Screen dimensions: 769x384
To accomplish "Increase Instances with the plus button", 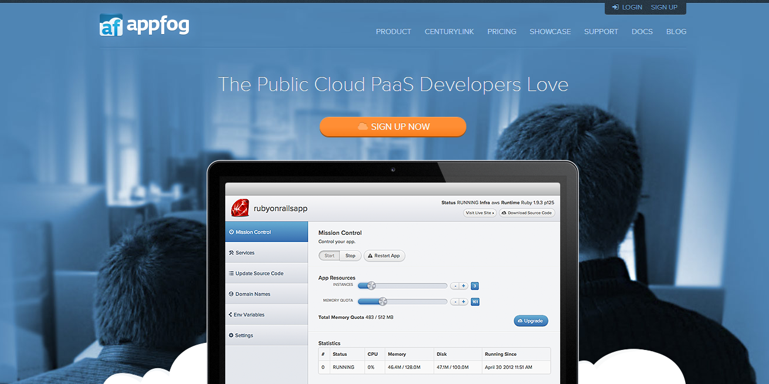I will [463, 286].
